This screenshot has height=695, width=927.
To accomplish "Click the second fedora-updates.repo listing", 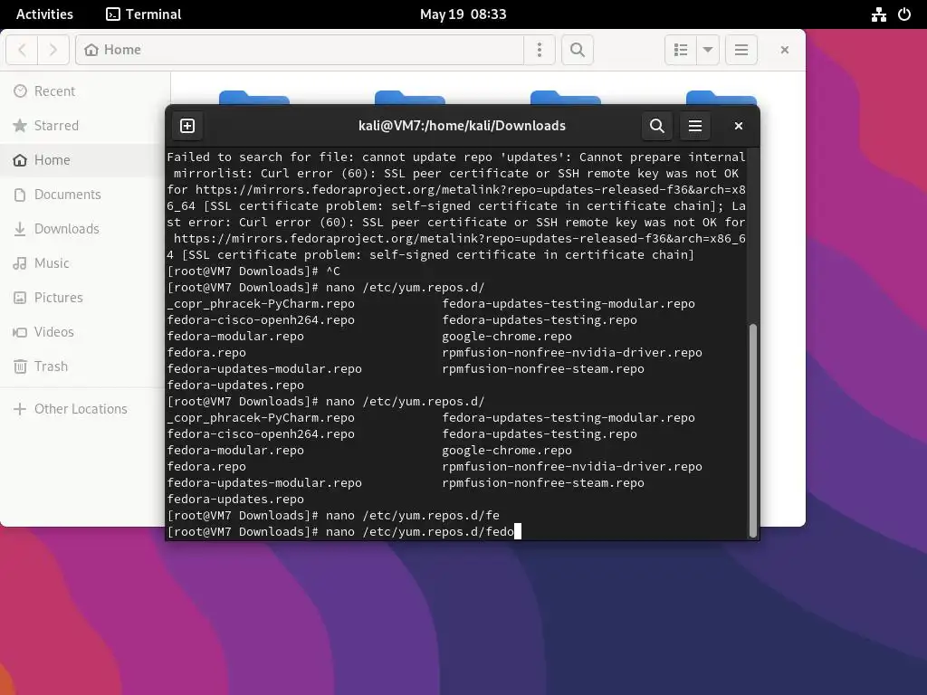I will (x=235, y=500).
